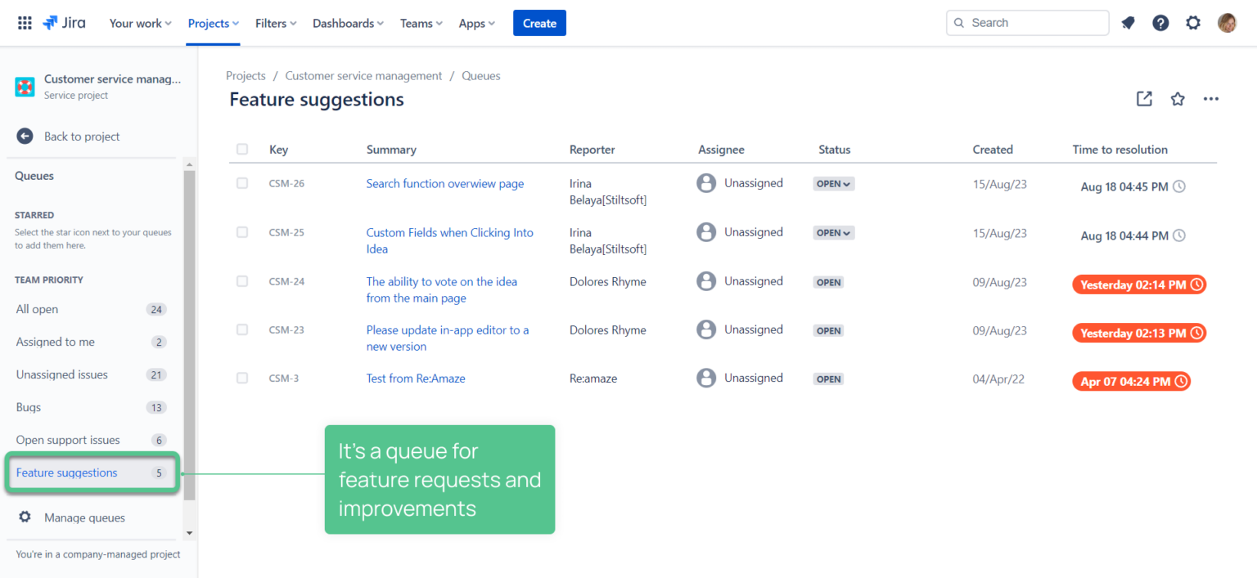Click the Jira logo
Screen dimensions: 1257x578
click(x=63, y=22)
